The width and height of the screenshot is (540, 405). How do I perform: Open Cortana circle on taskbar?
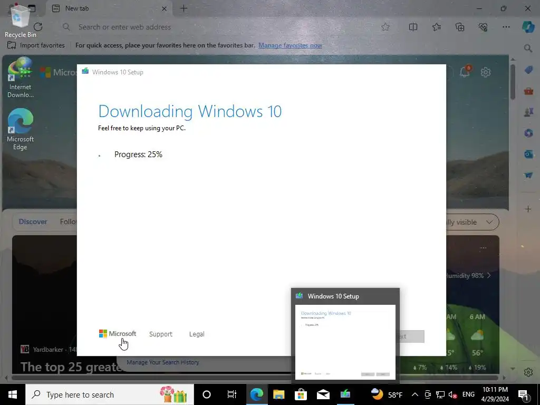tap(207, 394)
